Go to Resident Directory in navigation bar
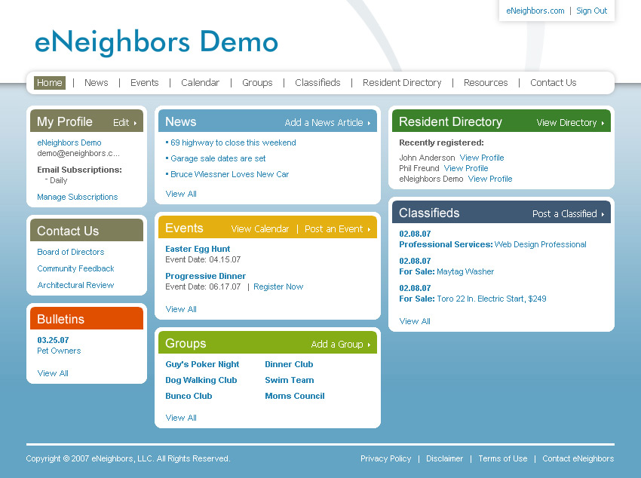Image resolution: width=641 pixels, height=478 pixels. (402, 83)
